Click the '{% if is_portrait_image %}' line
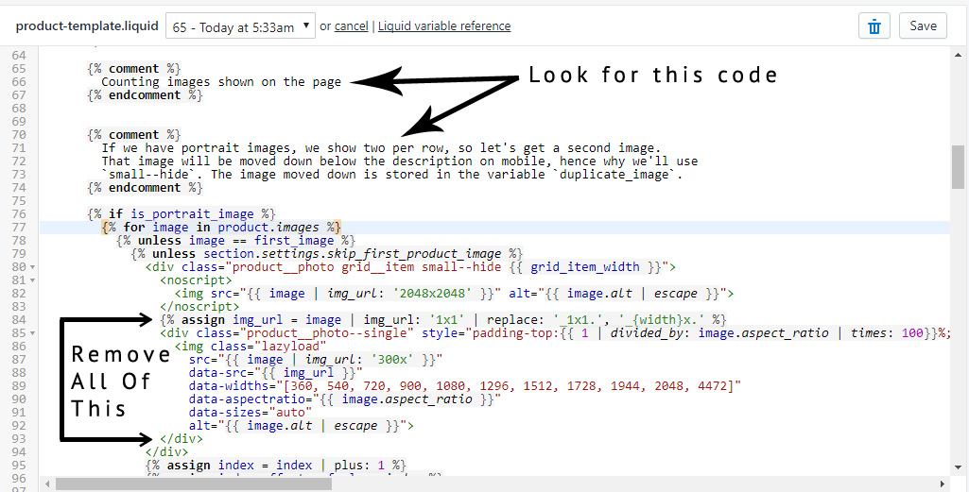Image resolution: width=969 pixels, height=492 pixels. [182, 214]
